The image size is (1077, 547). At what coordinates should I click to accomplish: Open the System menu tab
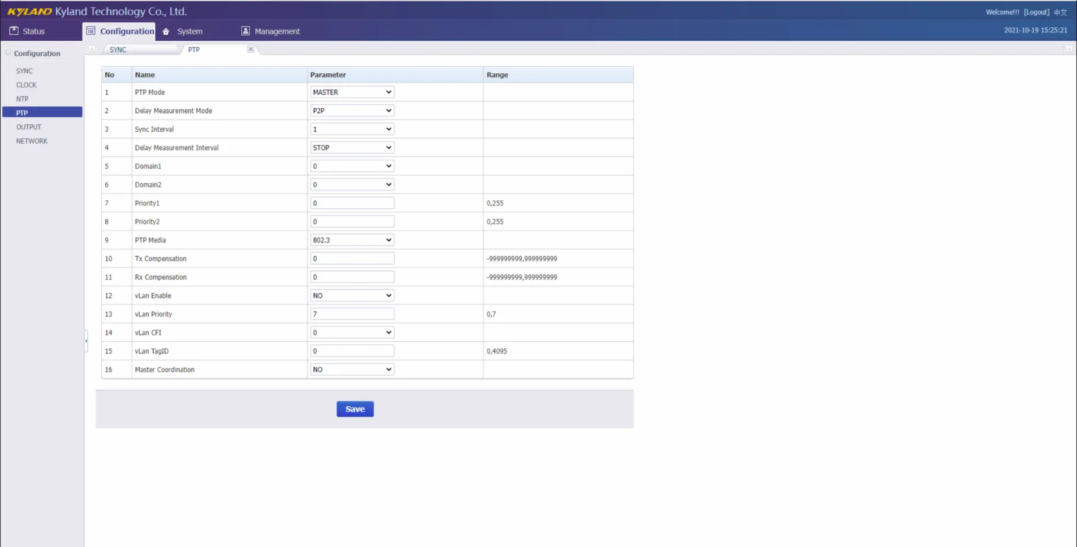point(183,31)
